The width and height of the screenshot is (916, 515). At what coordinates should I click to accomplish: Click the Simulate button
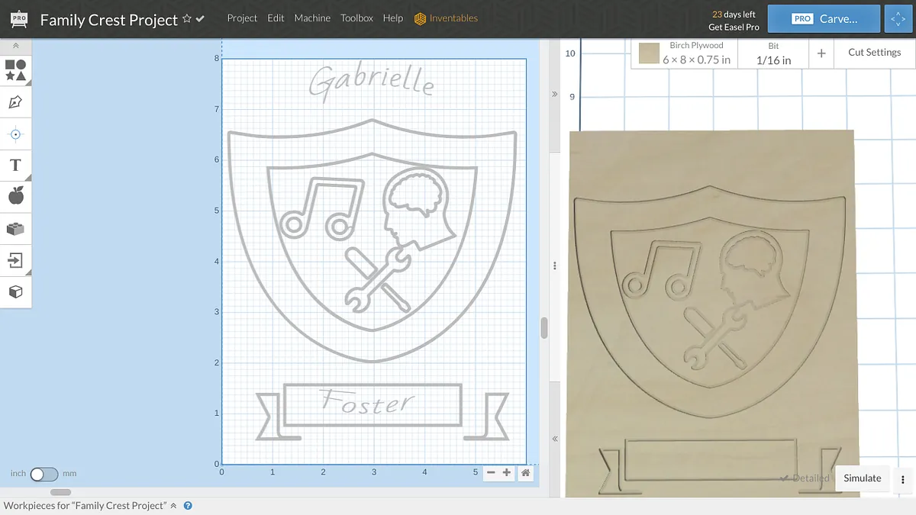pyautogui.click(x=862, y=478)
